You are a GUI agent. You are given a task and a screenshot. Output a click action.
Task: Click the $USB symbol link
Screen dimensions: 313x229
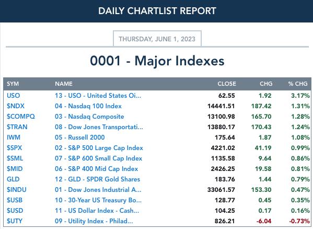(x=15, y=200)
